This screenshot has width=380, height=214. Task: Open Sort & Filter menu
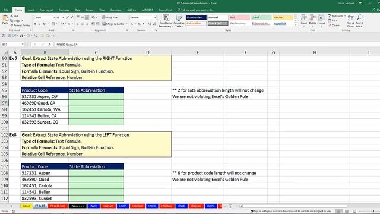[351, 21]
